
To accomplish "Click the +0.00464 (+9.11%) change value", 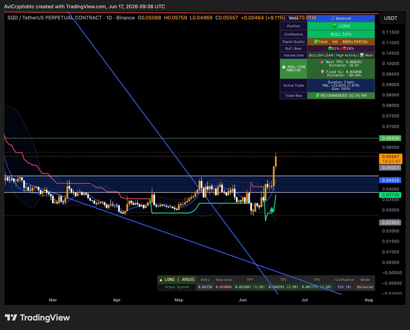I will [x=264, y=17].
